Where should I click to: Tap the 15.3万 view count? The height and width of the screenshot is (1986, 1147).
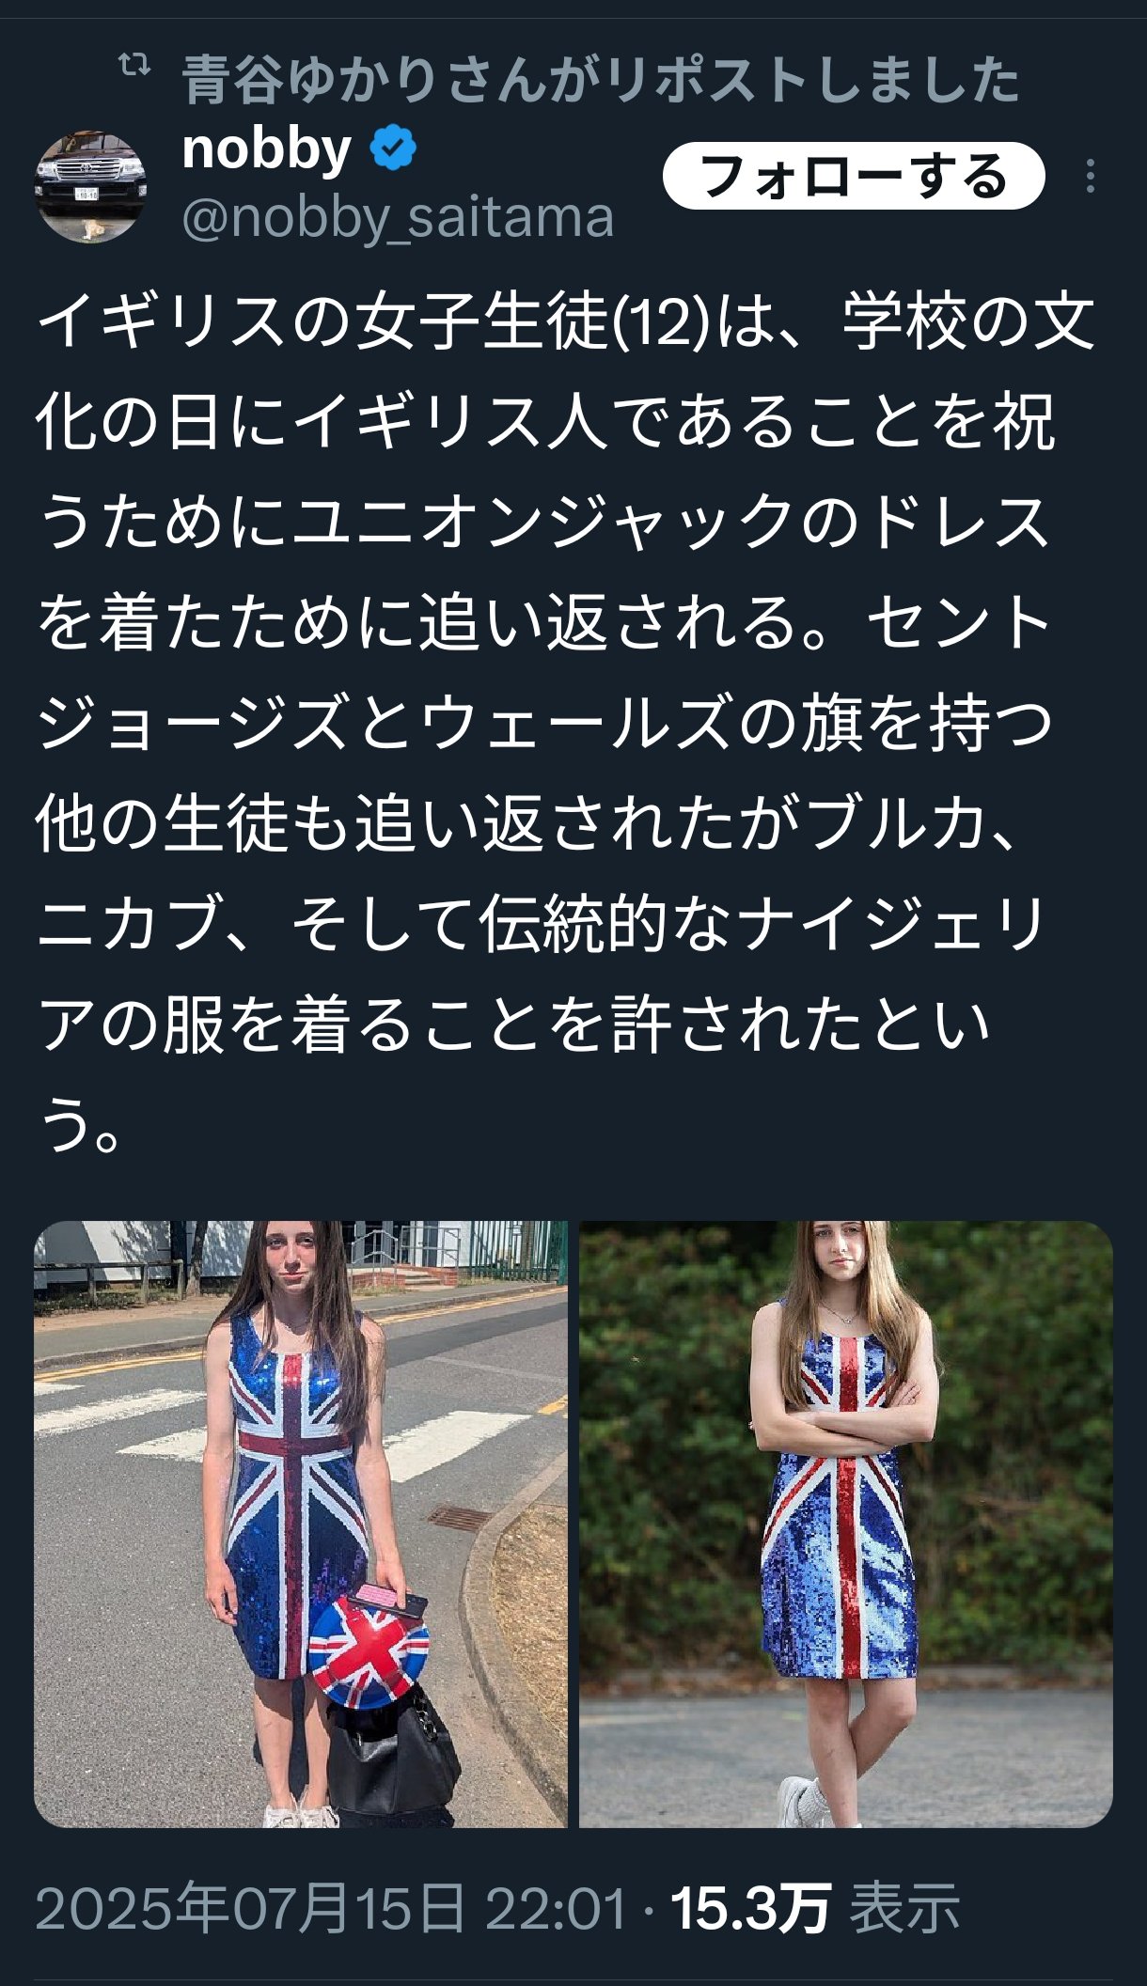point(750,1909)
